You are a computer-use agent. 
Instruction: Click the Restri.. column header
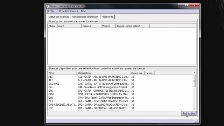click(149, 73)
